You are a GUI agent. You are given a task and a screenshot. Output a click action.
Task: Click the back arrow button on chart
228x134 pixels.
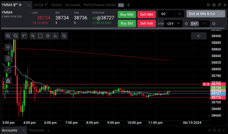point(199,36)
